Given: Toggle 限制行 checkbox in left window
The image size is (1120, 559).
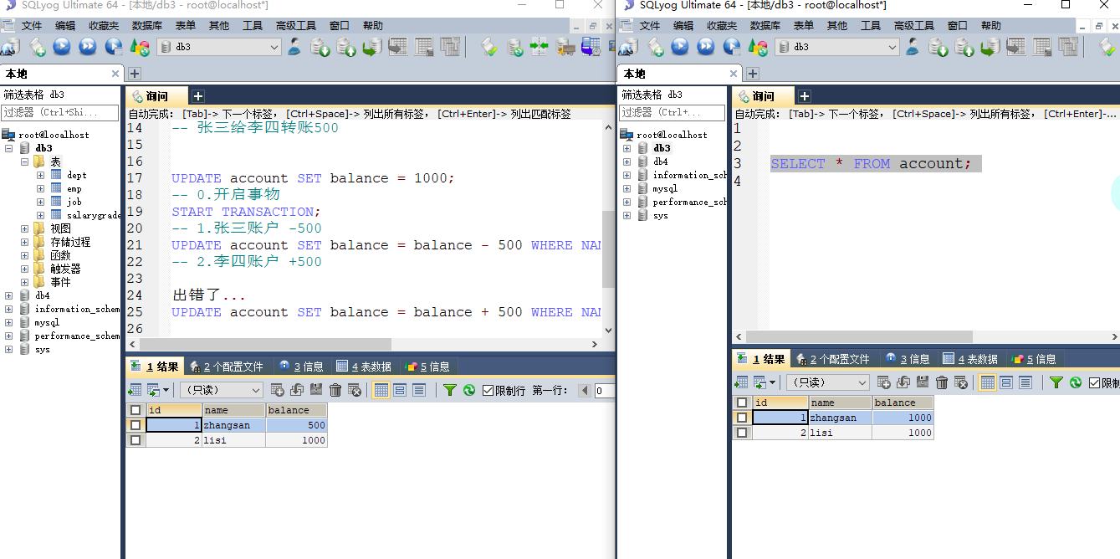Looking at the screenshot, I should coord(488,390).
